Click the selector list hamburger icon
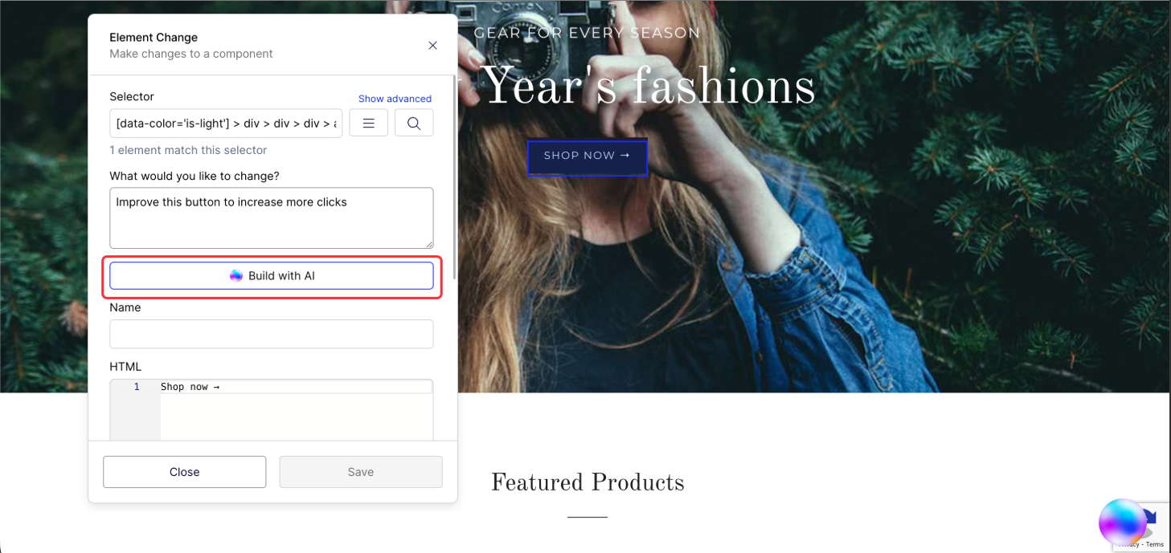Image resolution: width=1171 pixels, height=553 pixels. [369, 124]
